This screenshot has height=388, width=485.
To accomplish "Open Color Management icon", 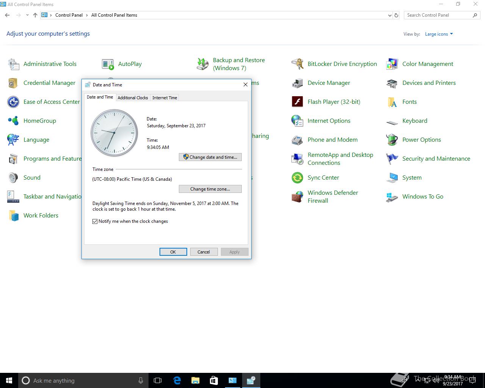I will point(392,64).
